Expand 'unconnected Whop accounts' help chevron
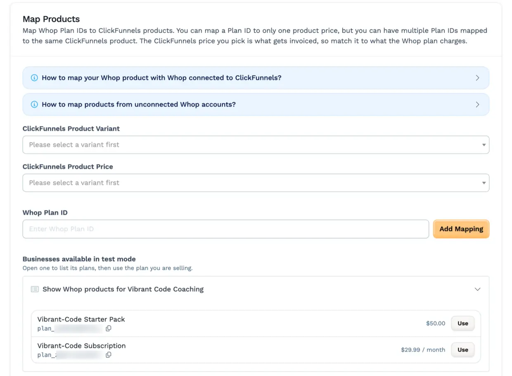This screenshot has height=376, width=512. (x=477, y=104)
